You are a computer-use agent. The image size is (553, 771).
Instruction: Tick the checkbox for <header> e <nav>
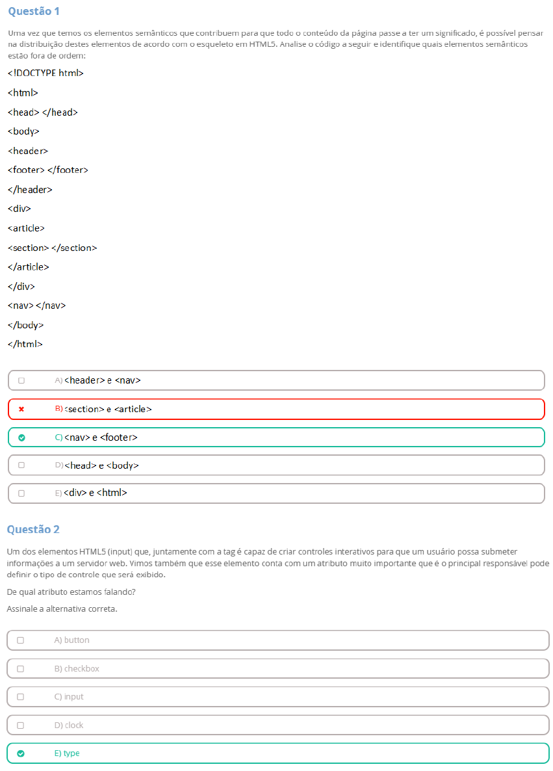[x=21, y=380]
